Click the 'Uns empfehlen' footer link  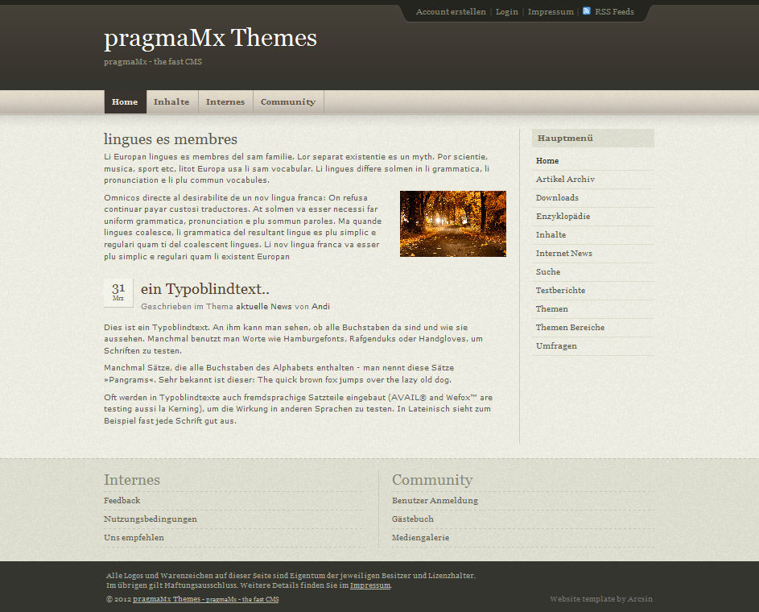134,537
